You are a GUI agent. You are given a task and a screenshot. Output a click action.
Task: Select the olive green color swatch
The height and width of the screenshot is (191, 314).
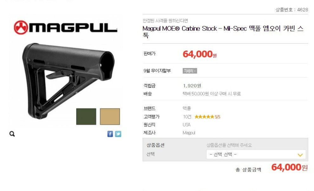[x=86, y=117]
